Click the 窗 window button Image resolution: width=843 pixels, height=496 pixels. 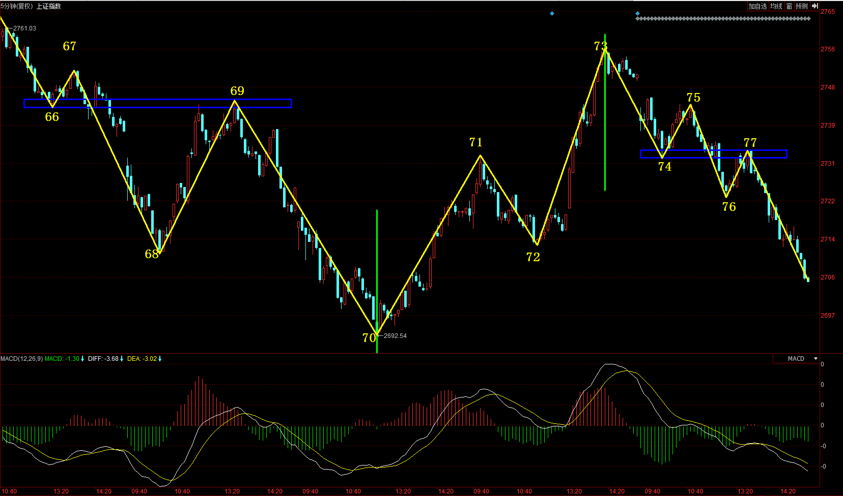coord(789,6)
